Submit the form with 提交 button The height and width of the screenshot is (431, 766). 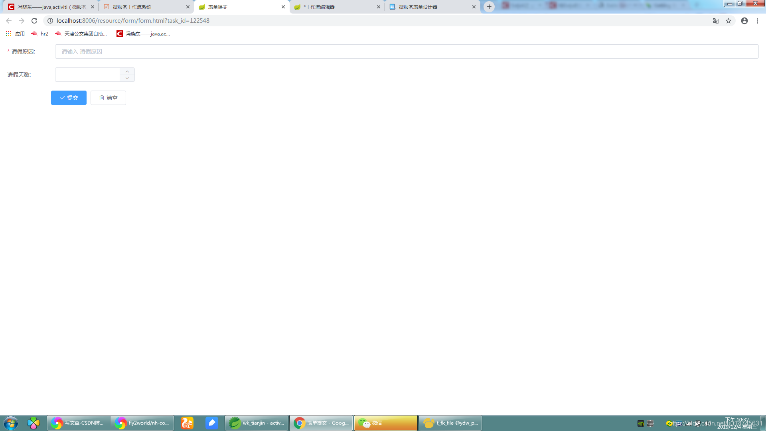coord(69,98)
